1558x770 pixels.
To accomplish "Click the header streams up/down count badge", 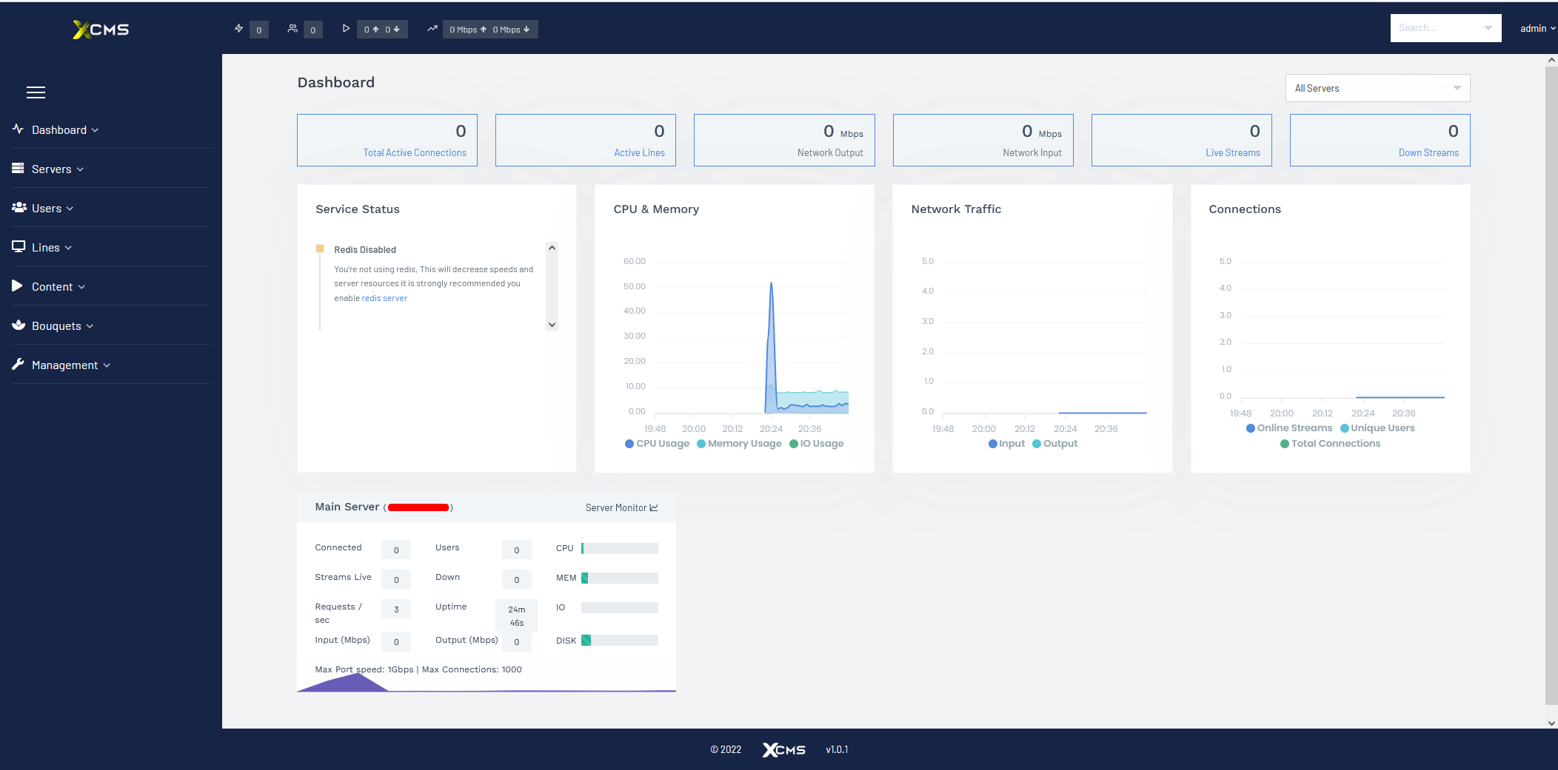I will point(382,30).
